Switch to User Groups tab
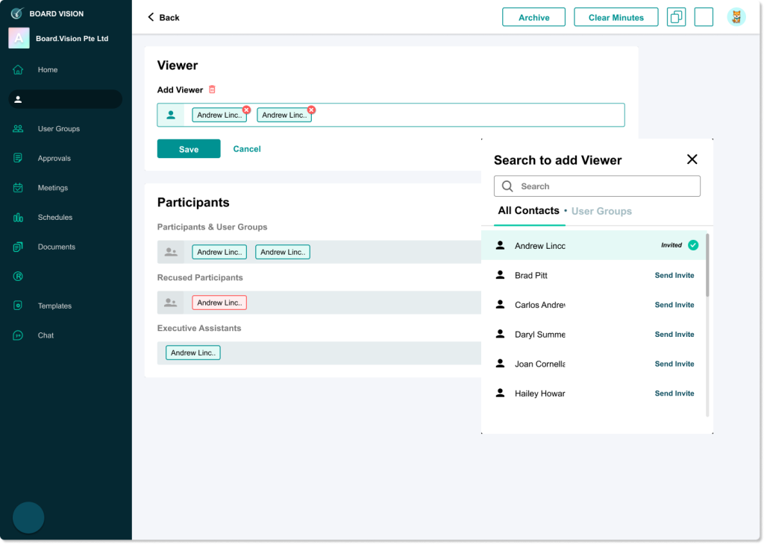This screenshot has height=544, width=764. pyautogui.click(x=601, y=212)
